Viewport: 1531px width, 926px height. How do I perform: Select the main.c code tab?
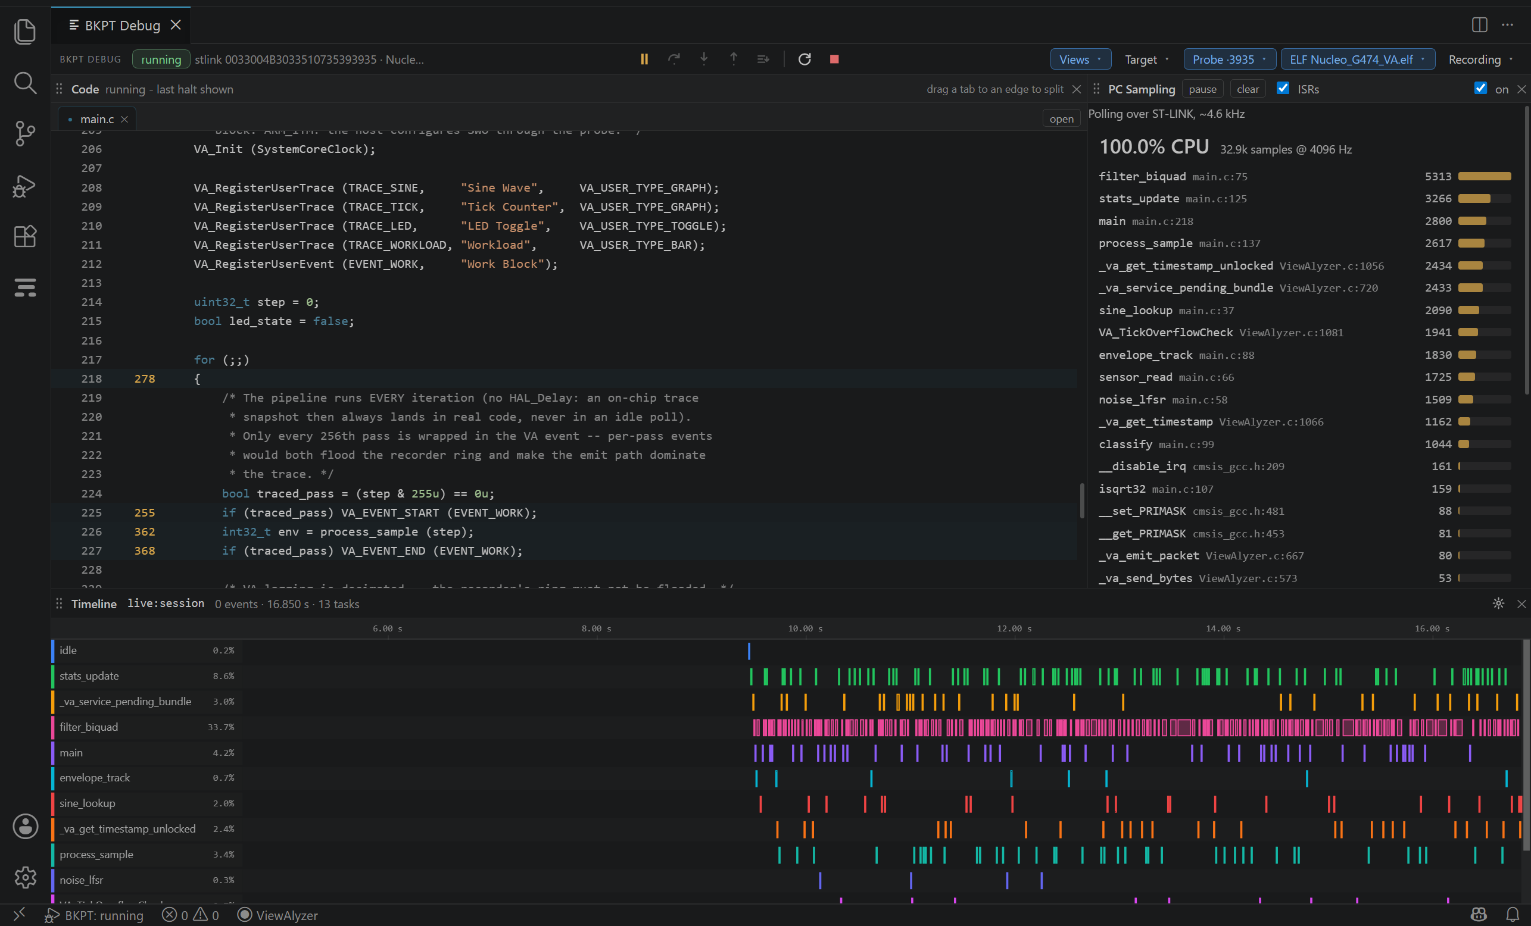coord(97,118)
